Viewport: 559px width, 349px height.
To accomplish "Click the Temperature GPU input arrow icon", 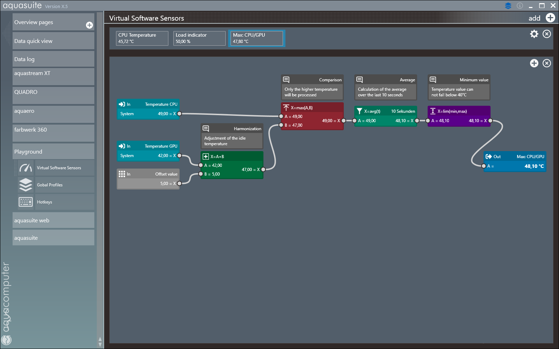I will coord(122,146).
